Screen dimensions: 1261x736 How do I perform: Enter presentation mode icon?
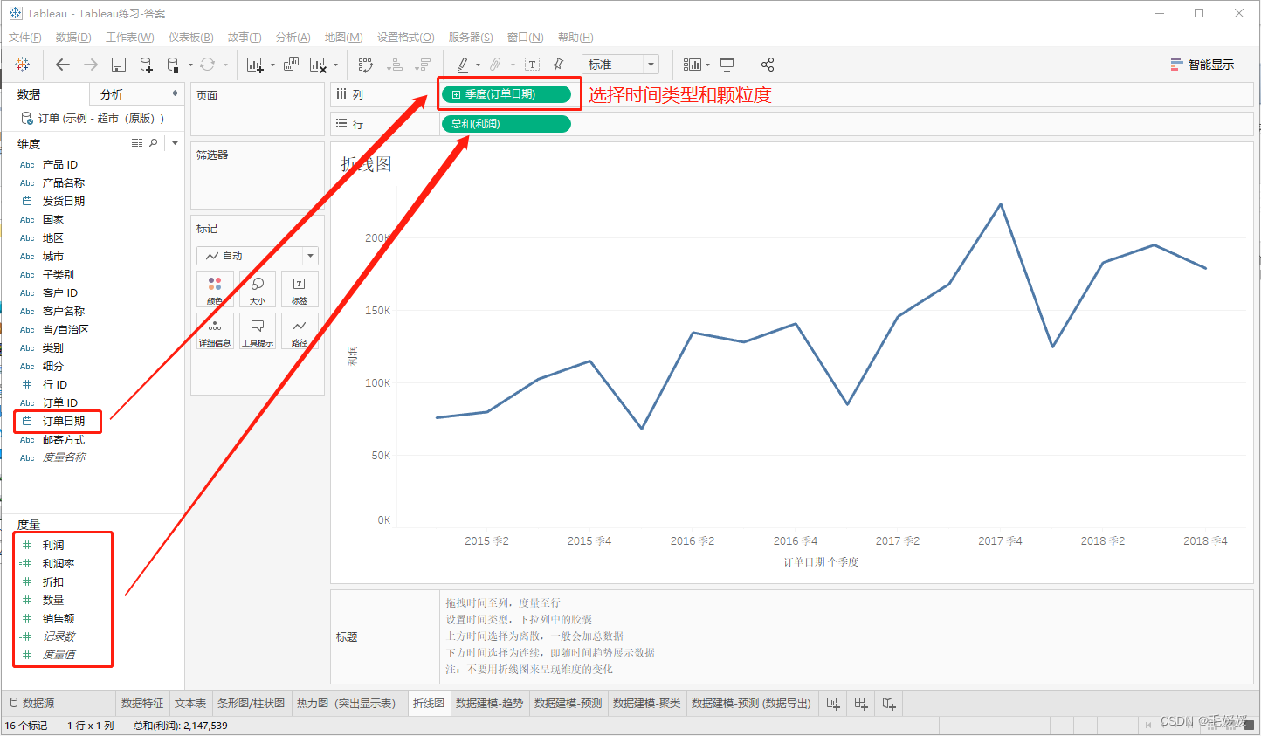tap(727, 65)
